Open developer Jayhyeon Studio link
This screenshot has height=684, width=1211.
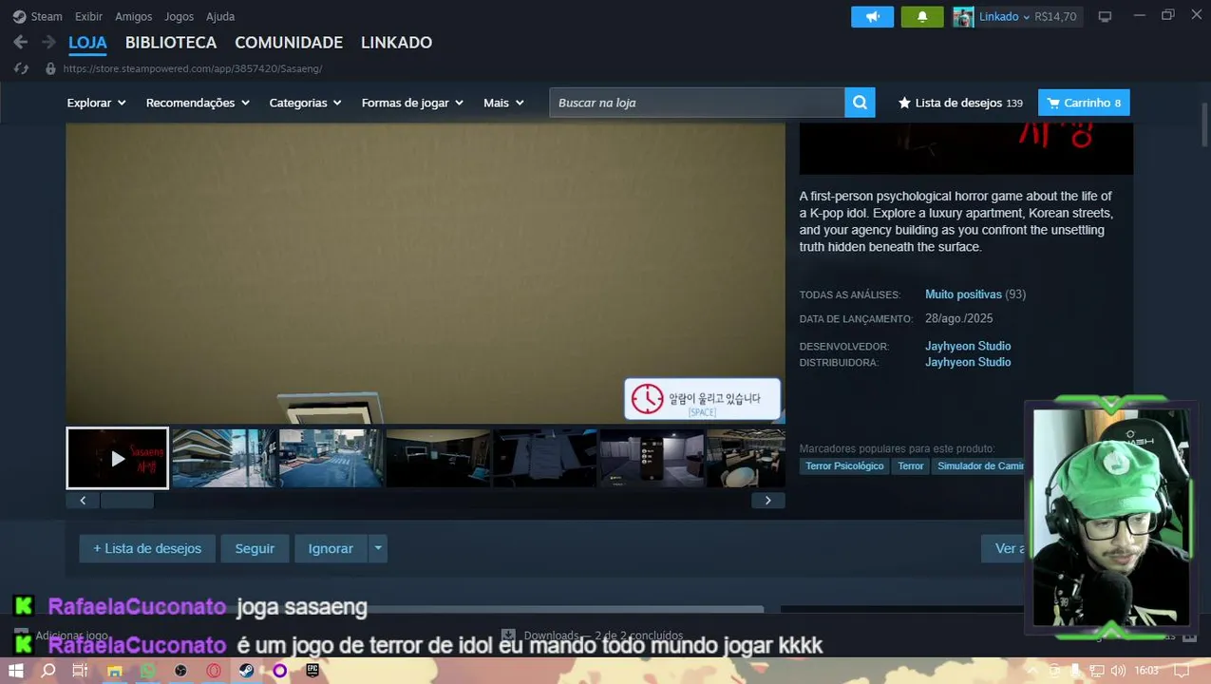pyautogui.click(x=968, y=346)
